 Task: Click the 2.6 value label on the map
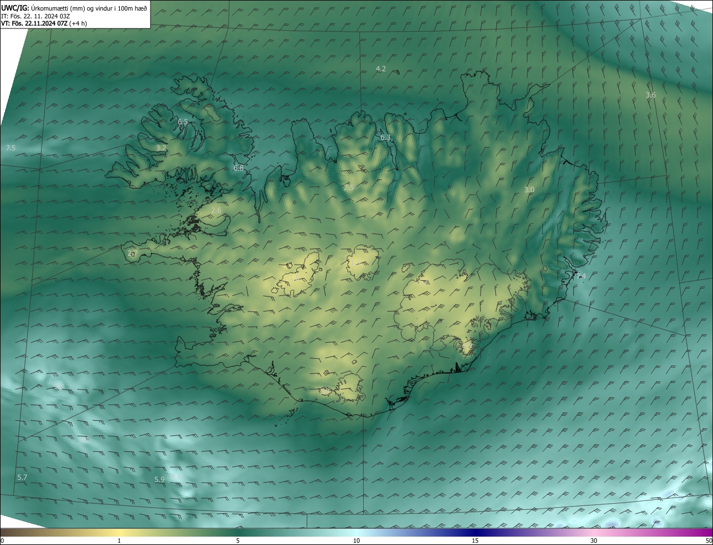coord(216,210)
